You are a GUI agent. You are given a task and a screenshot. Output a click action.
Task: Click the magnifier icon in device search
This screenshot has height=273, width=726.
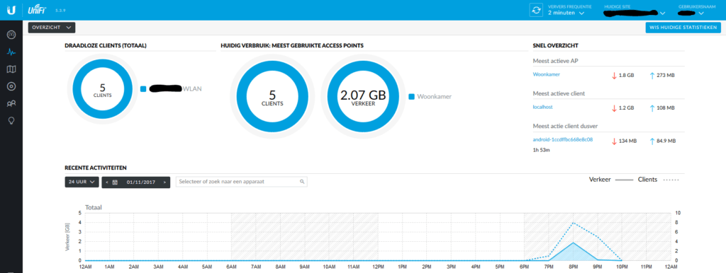click(x=302, y=182)
